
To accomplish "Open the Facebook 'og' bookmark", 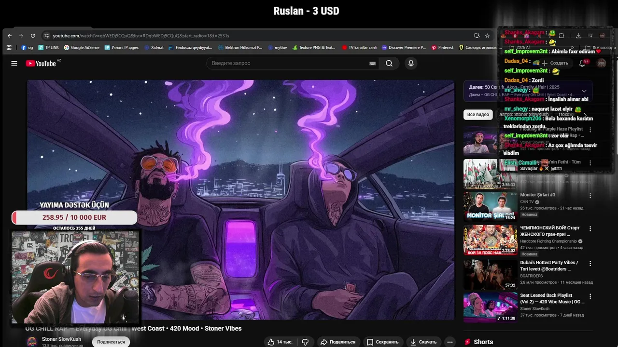I will pyautogui.click(x=27, y=48).
